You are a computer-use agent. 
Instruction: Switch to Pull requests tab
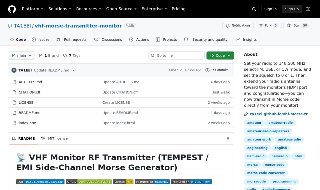[71, 39]
